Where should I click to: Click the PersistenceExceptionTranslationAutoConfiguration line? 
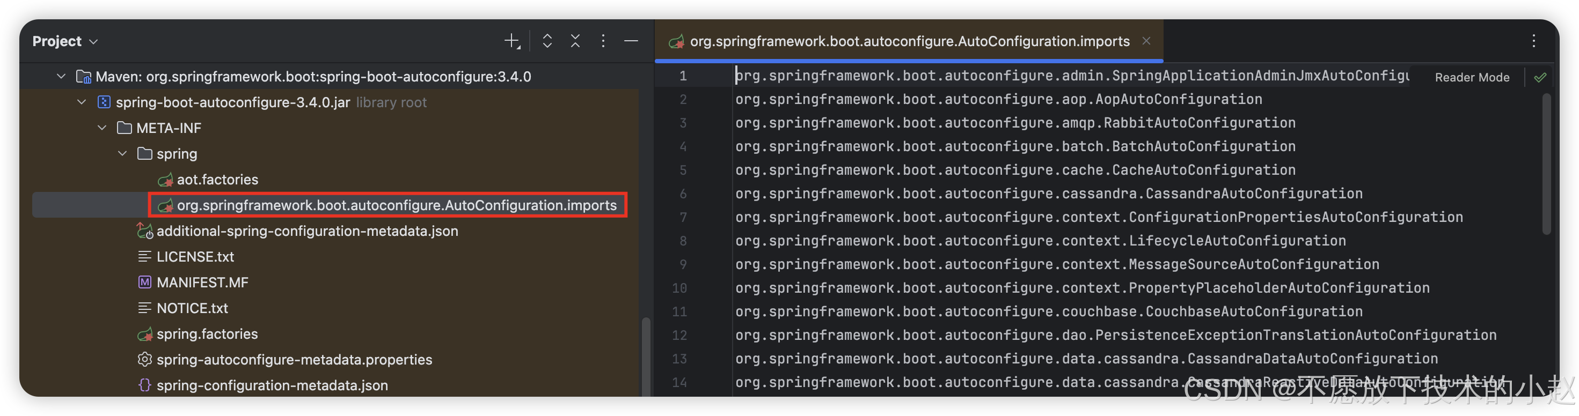point(1116,335)
